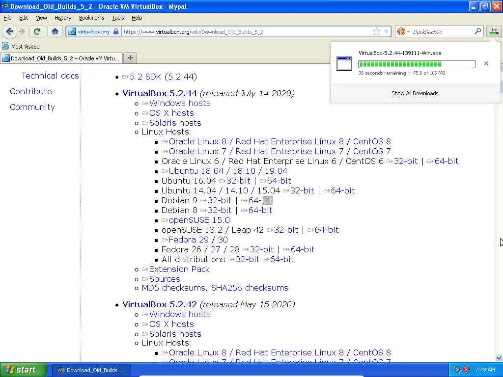Screen dimensions: 503x377
Task: Download Debian 9 32-bit package
Action: [220, 200]
